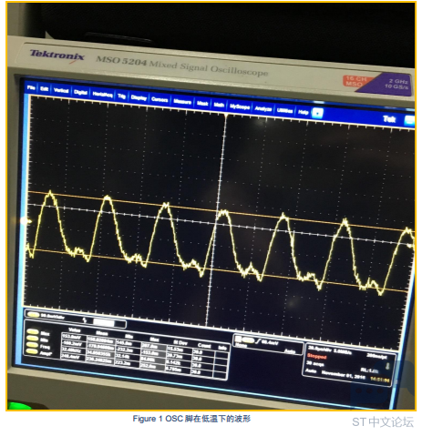This screenshot has height=436, width=422.
Task: Click the rising edge trigger slope icon
Action: 258,341
